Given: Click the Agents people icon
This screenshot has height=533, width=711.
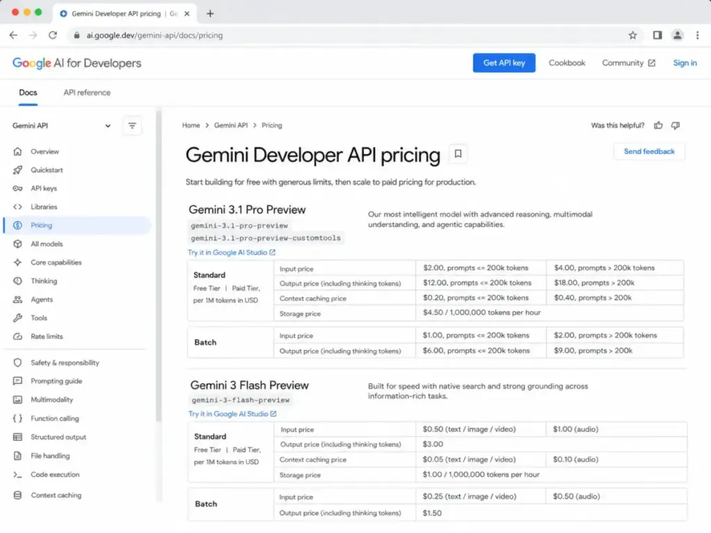Looking at the screenshot, I should tap(17, 300).
